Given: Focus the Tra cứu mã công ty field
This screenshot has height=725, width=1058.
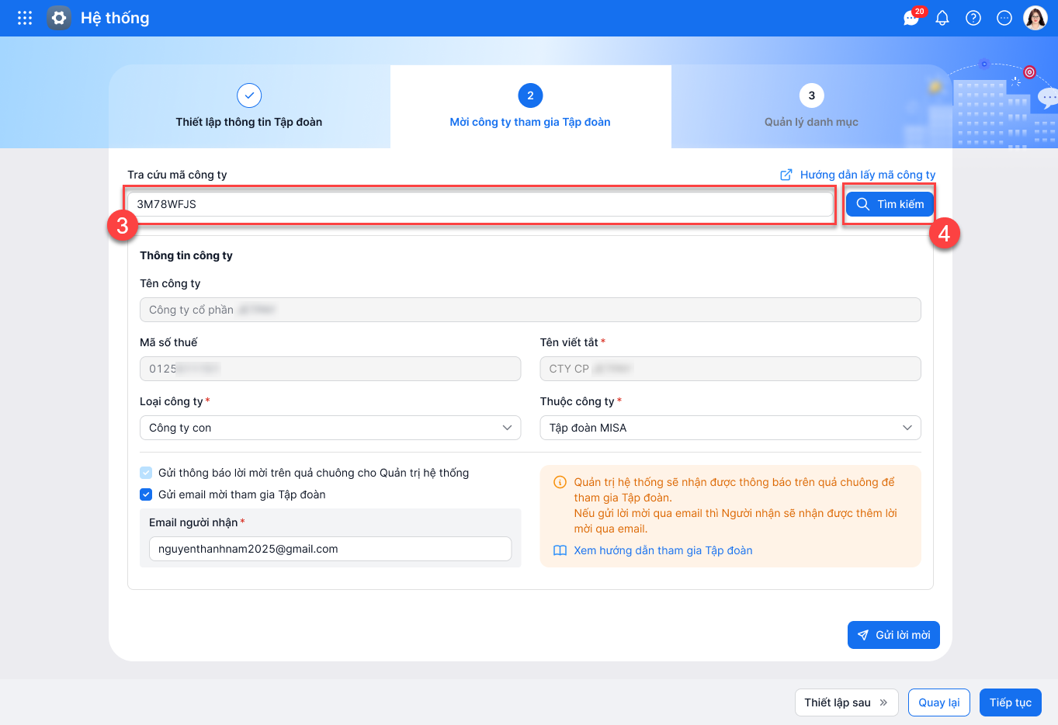Looking at the screenshot, I should click(x=480, y=204).
